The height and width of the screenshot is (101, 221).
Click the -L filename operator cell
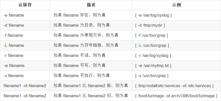click(x=14, y=45)
